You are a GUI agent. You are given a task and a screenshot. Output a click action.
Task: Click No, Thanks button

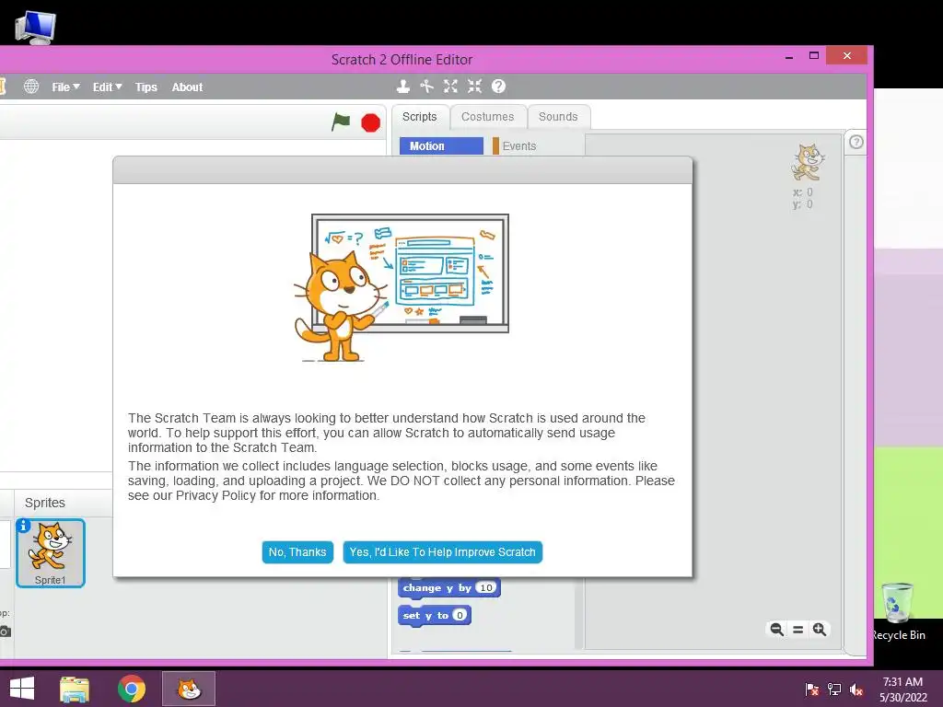[x=297, y=552]
